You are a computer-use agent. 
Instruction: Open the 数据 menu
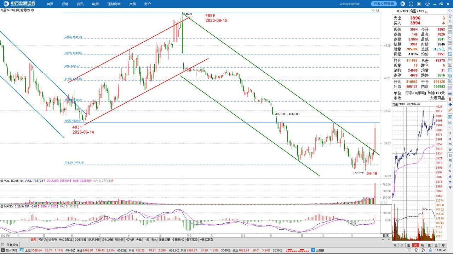click(x=95, y=4)
